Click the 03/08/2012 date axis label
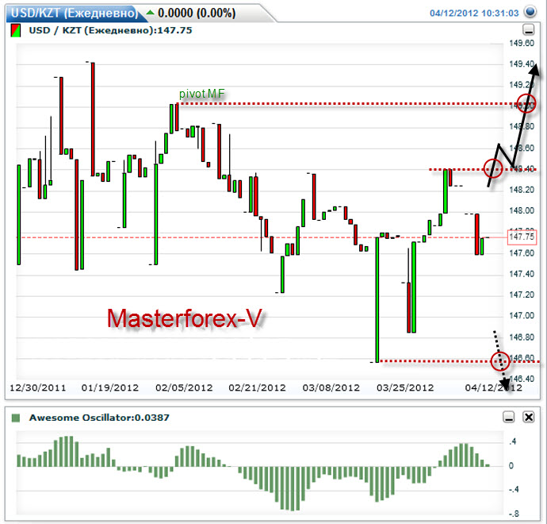The height and width of the screenshot is (524, 547). pyautogui.click(x=331, y=387)
